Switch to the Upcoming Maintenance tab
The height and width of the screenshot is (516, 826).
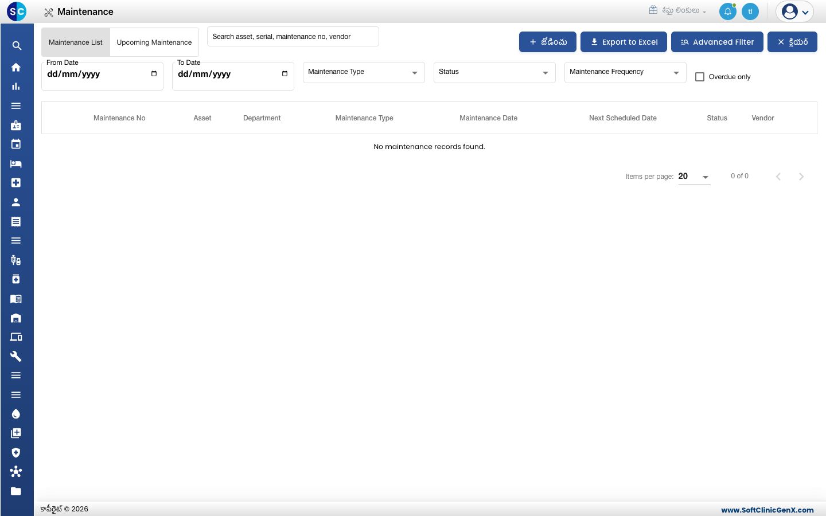coord(154,42)
